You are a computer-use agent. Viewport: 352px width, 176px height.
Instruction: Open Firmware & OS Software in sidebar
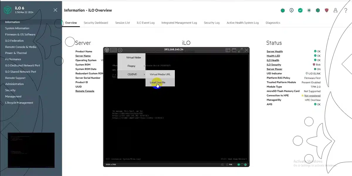[x=20, y=34]
